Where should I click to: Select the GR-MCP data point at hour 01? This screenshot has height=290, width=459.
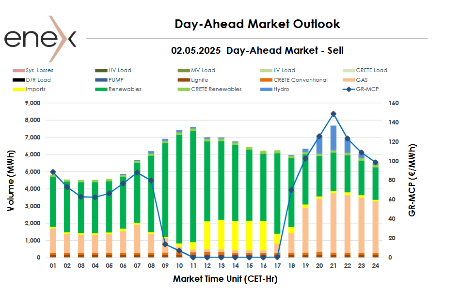pyautogui.click(x=53, y=172)
